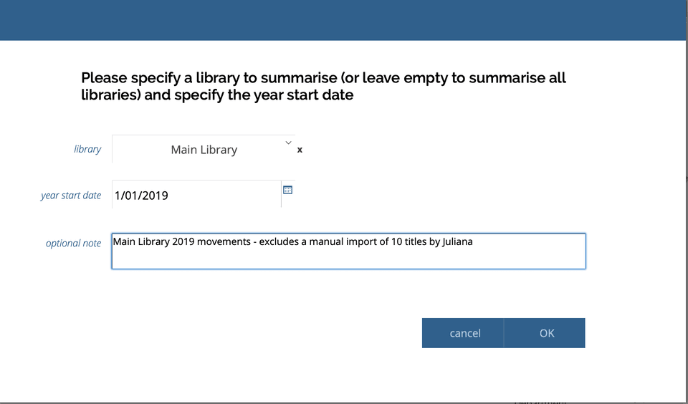
Task: Click the "1/01/2019" date text
Action: [141, 195]
